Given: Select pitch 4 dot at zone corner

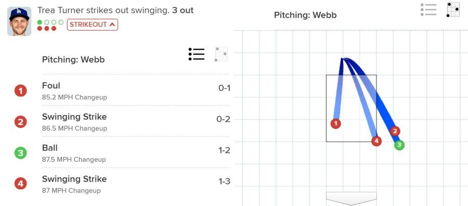Looking at the screenshot, I should pyautogui.click(x=376, y=141).
